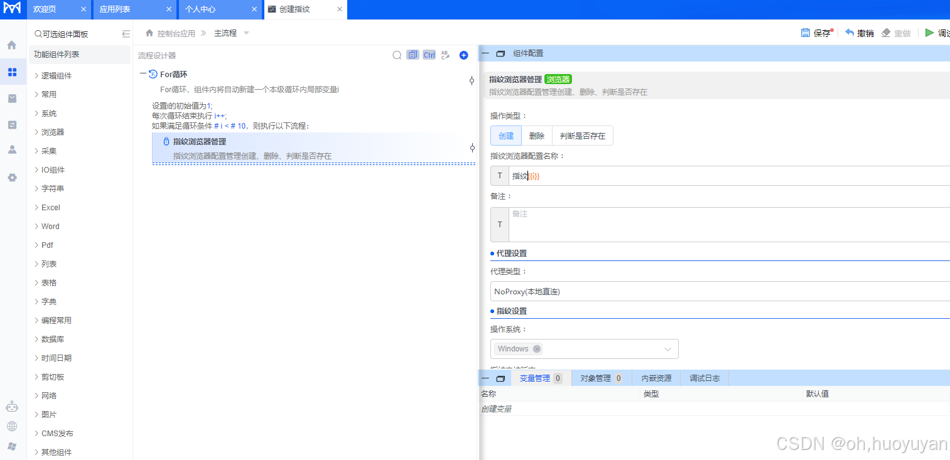Image resolution: width=950 pixels, height=460 pixels.
Task: Click the breakpoint marker beside 指纹浏览器管理 step
Action: (472, 148)
